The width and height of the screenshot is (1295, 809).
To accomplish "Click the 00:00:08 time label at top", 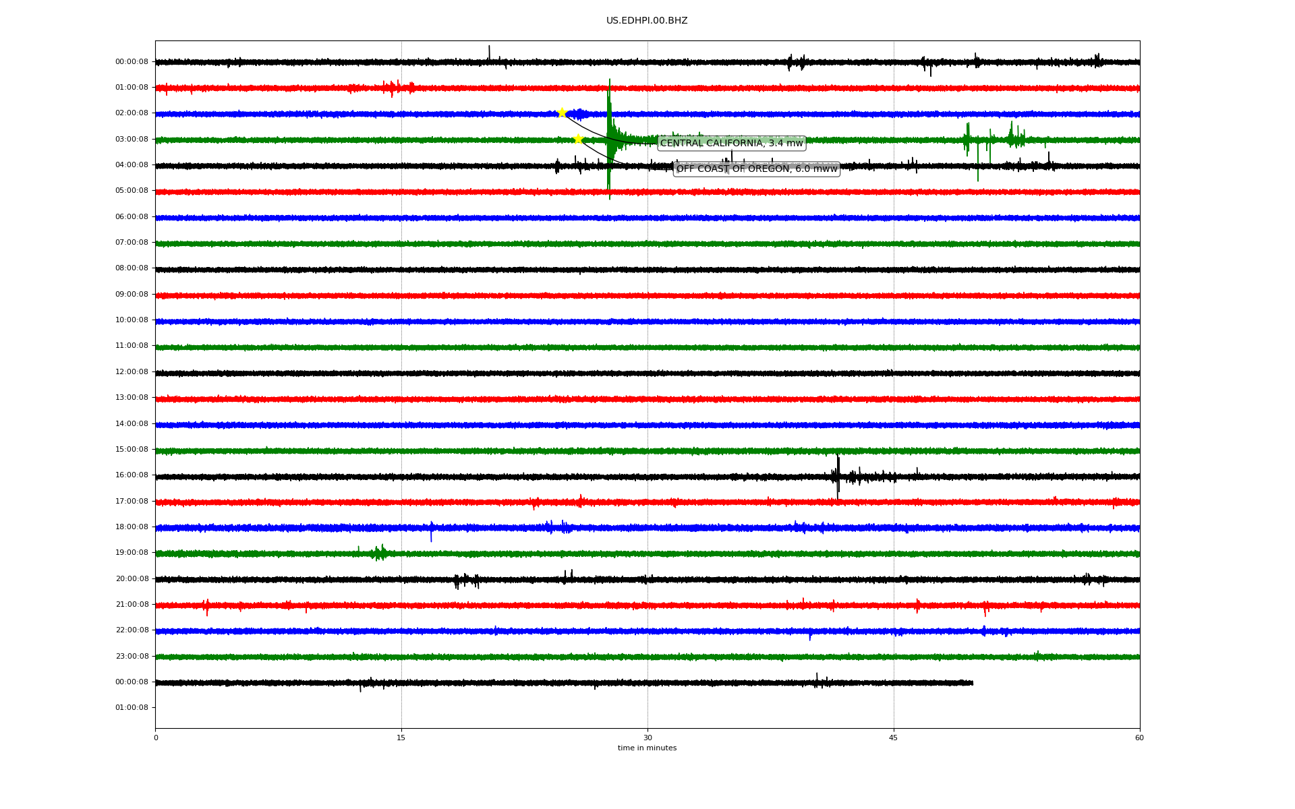I will [132, 61].
